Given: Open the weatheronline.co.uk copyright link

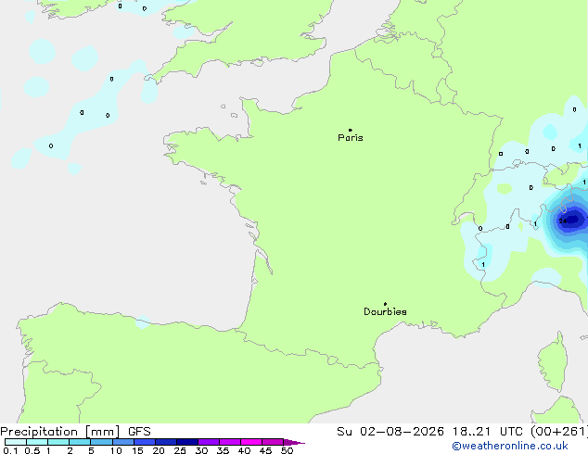Looking at the screenshot, I should point(510,446).
